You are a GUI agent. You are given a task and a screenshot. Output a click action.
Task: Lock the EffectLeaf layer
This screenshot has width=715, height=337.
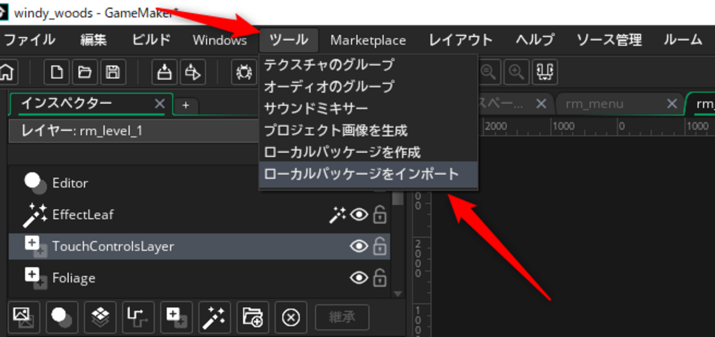[380, 215]
